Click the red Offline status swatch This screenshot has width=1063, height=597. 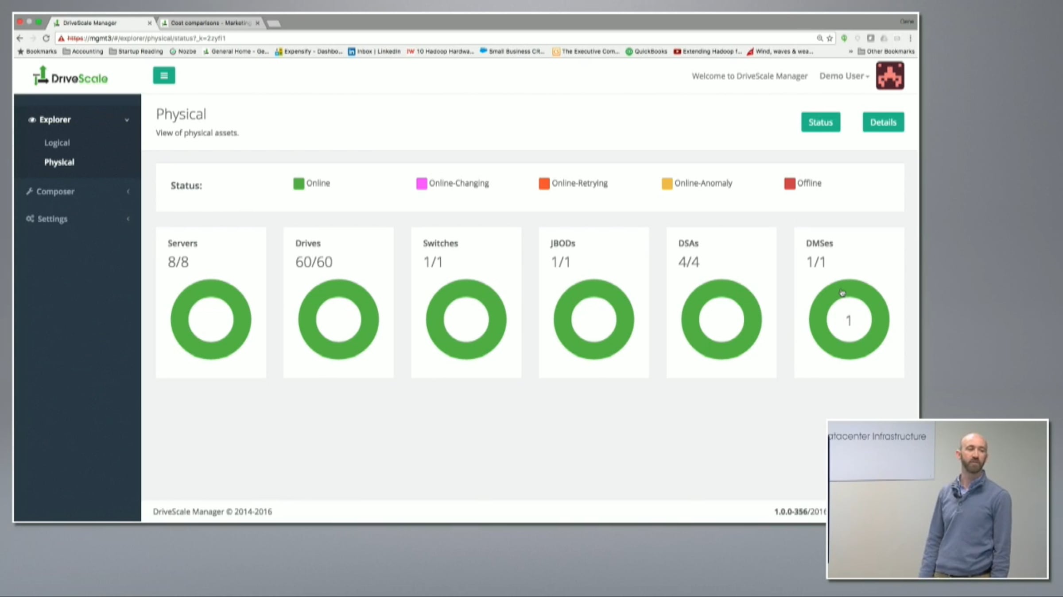790,184
